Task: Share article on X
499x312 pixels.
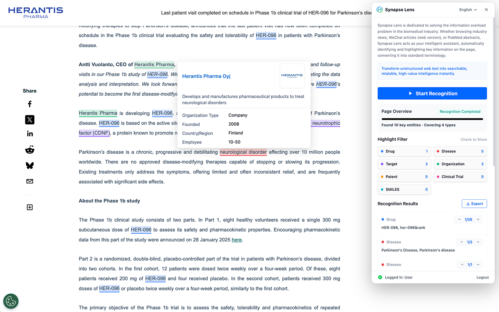Action: click(30, 119)
